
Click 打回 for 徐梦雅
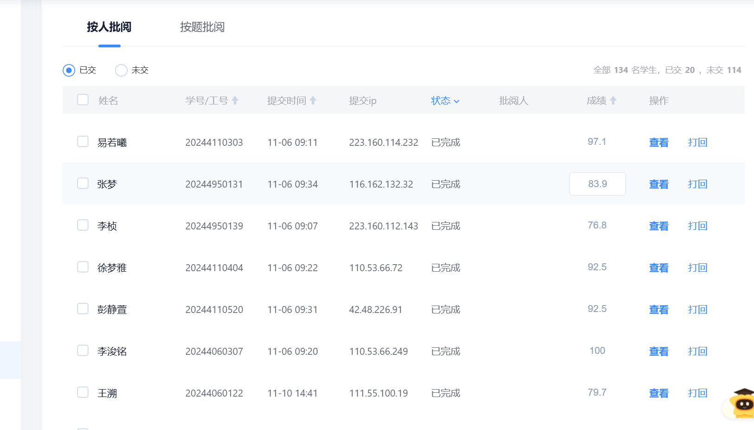[697, 268]
